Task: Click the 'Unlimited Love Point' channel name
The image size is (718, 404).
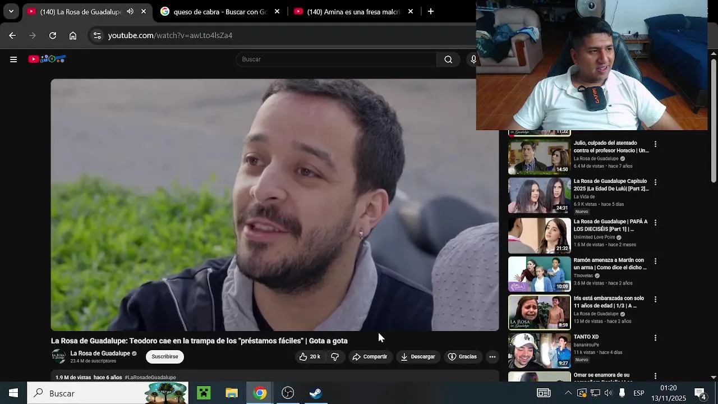Action: coord(594,237)
